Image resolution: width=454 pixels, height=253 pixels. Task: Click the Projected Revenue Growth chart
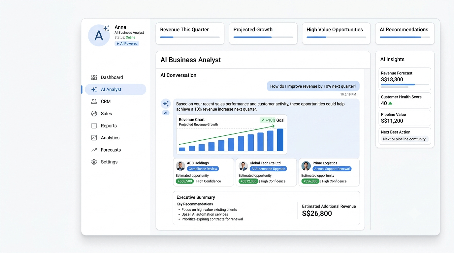[232, 134]
